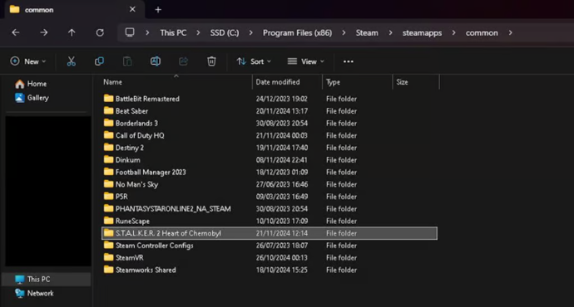Expand chevron after common in breadcrumb
Screen dimensions: 574x307
510,33
